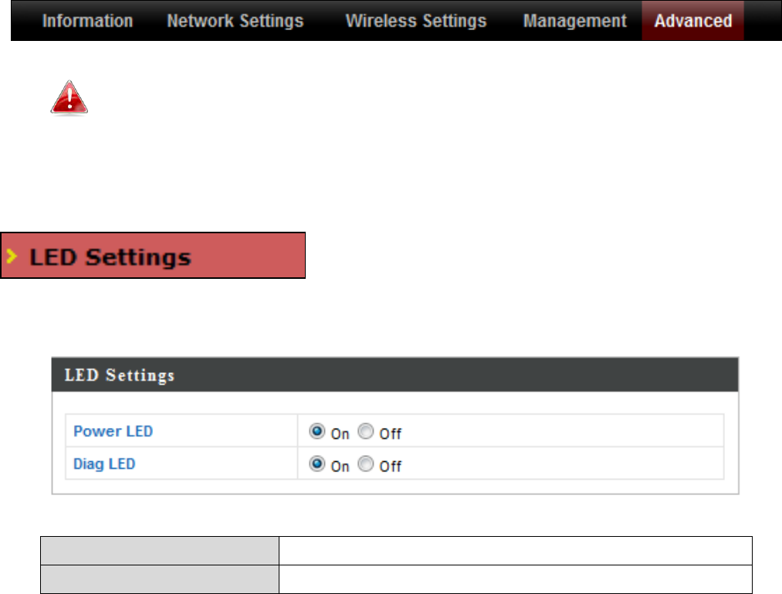Open the Network Settings tab

pos(235,21)
